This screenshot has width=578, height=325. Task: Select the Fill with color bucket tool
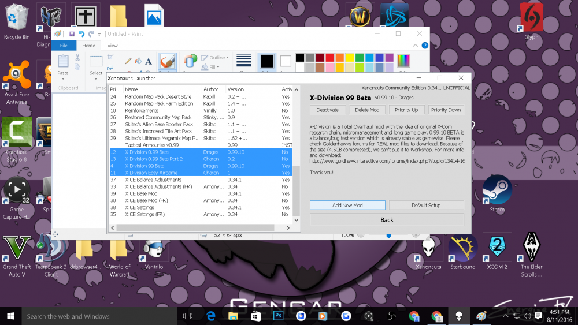coord(138,61)
